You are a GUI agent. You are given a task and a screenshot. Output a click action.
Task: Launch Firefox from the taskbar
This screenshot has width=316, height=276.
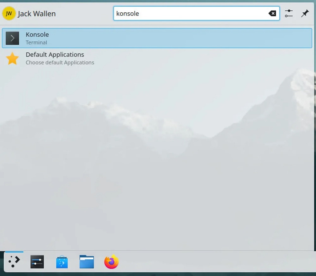click(x=112, y=262)
